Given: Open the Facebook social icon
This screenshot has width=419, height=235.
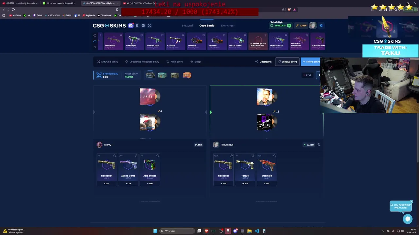Looking at the screenshot, I should 137,25.
